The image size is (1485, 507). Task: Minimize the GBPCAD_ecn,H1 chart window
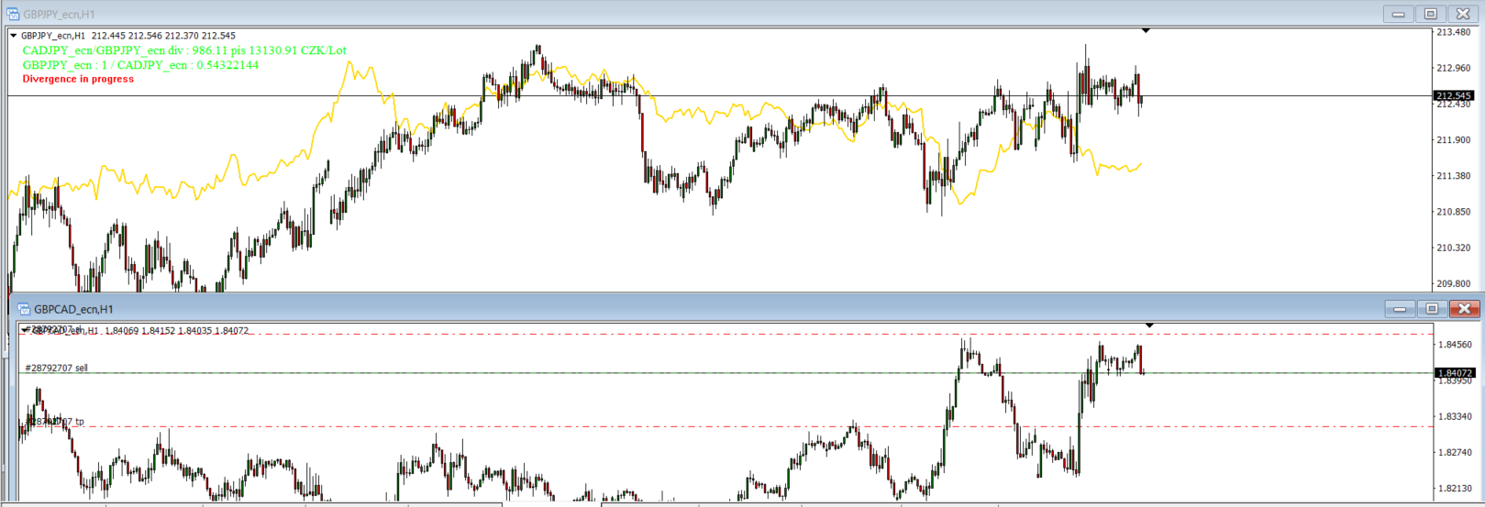tap(1400, 309)
